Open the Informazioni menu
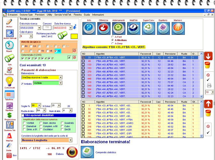 98,15
